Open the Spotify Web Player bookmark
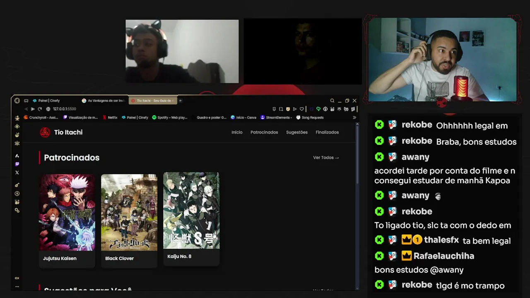 click(x=170, y=118)
